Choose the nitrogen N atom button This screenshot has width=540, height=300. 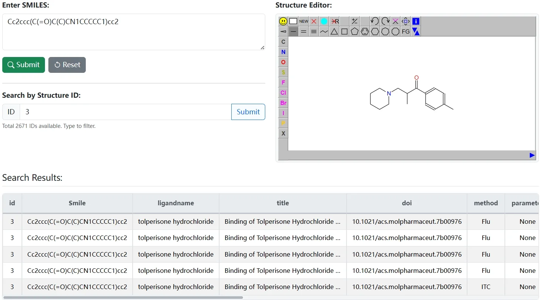(x=283, y=52)
